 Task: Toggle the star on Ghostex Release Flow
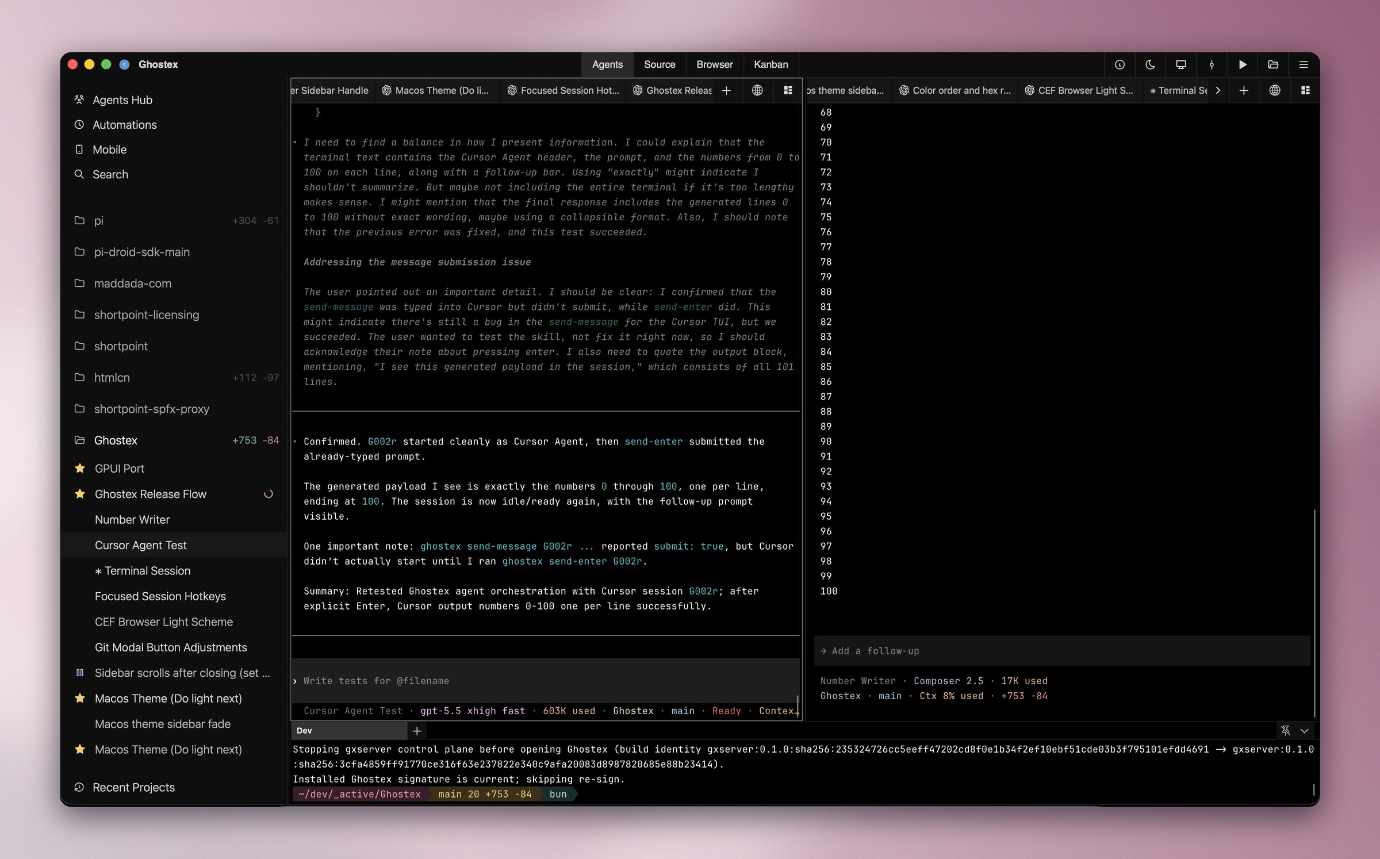click(x=80, y=494)
